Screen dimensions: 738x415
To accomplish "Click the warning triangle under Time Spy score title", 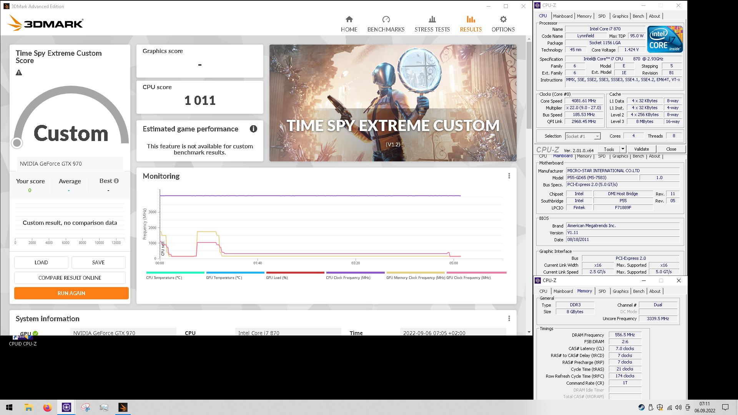I will tap(19, 73).
